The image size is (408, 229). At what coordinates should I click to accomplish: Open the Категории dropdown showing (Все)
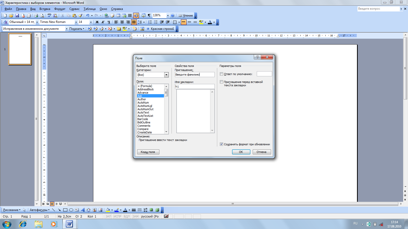(x=166, y=75)
